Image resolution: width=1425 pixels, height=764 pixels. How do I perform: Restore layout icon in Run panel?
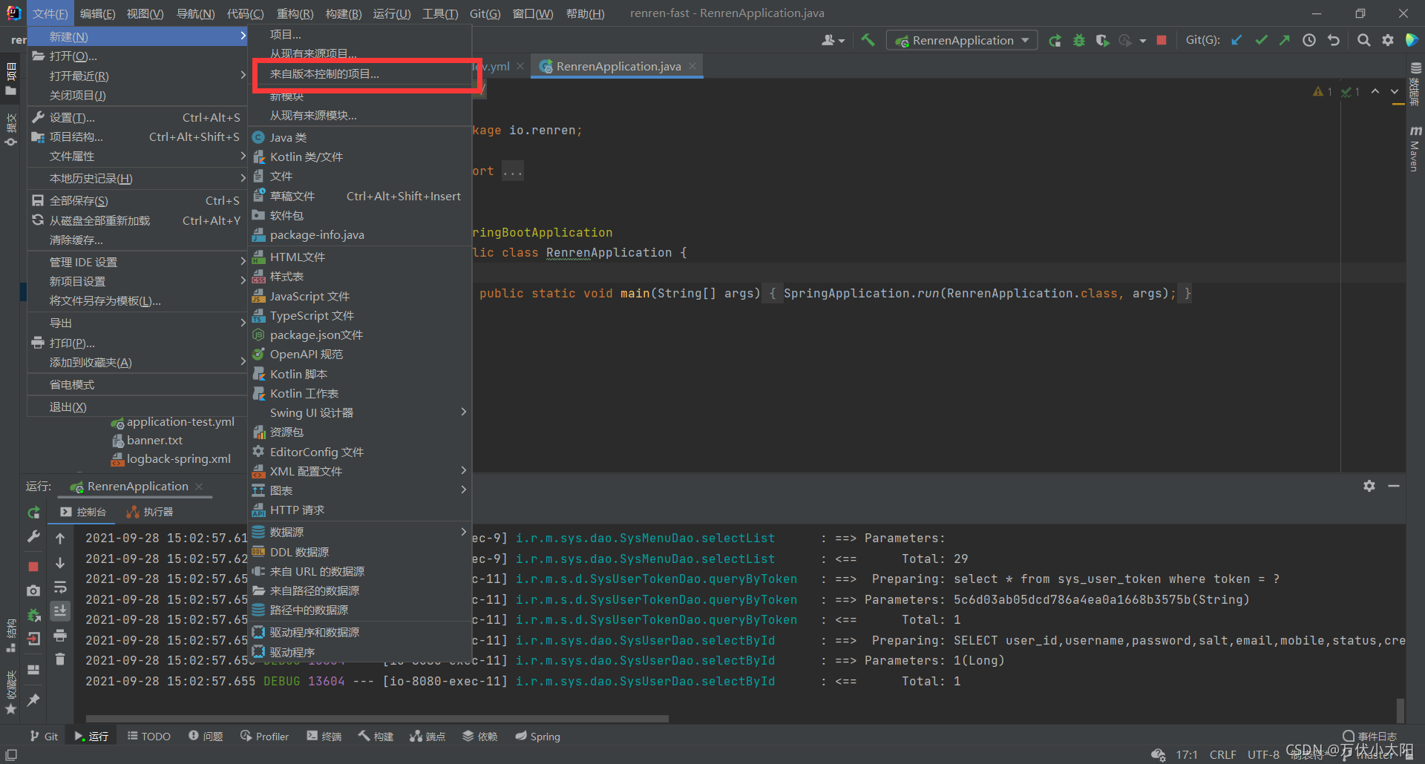coord(33,669)
